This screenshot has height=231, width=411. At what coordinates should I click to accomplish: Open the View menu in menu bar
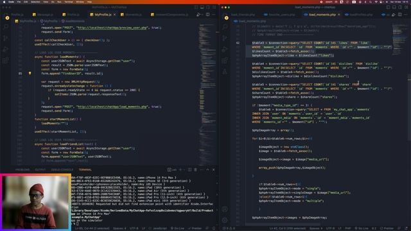[46, 2]
